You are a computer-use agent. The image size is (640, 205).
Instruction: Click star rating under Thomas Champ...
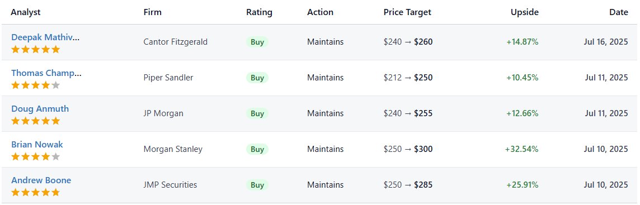click(x=35, y=85)
